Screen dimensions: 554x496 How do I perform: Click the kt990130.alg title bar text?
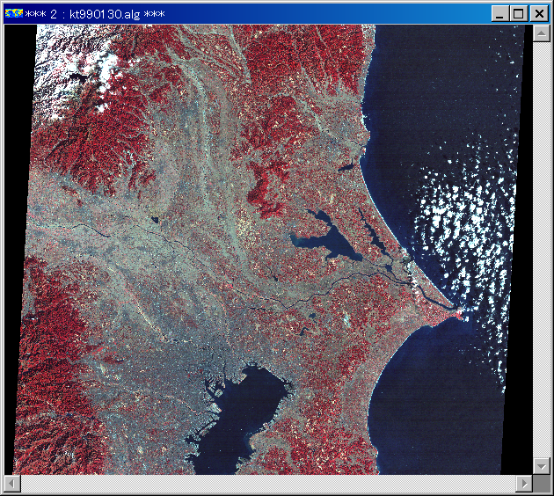click(x=95, y=14)
